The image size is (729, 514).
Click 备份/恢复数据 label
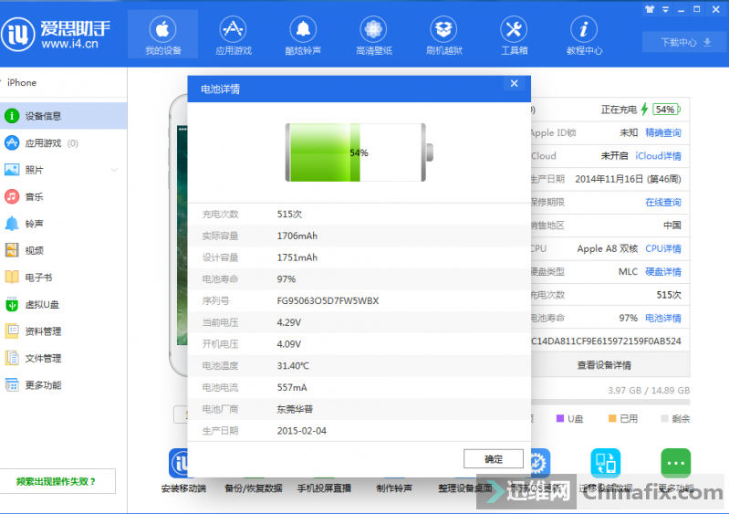[x=254, y=488]
